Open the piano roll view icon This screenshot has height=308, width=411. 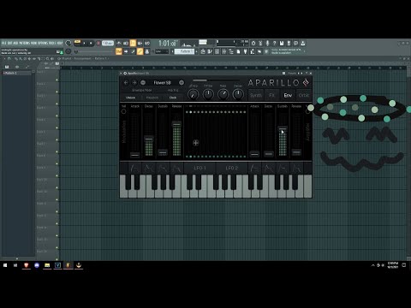pyautogui.click(x=210, y=51)
